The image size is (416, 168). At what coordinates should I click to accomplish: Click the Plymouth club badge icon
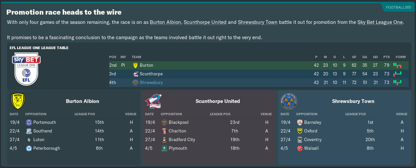[164, 148]
